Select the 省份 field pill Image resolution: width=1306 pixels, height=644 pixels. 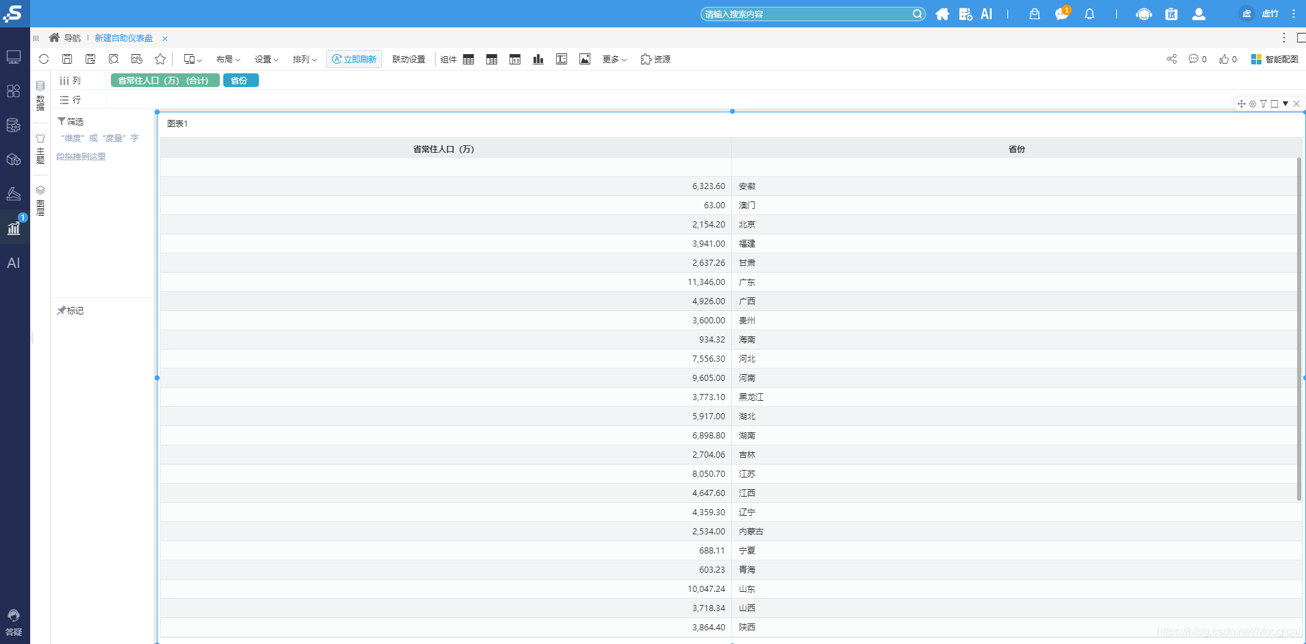click(240, 81)
